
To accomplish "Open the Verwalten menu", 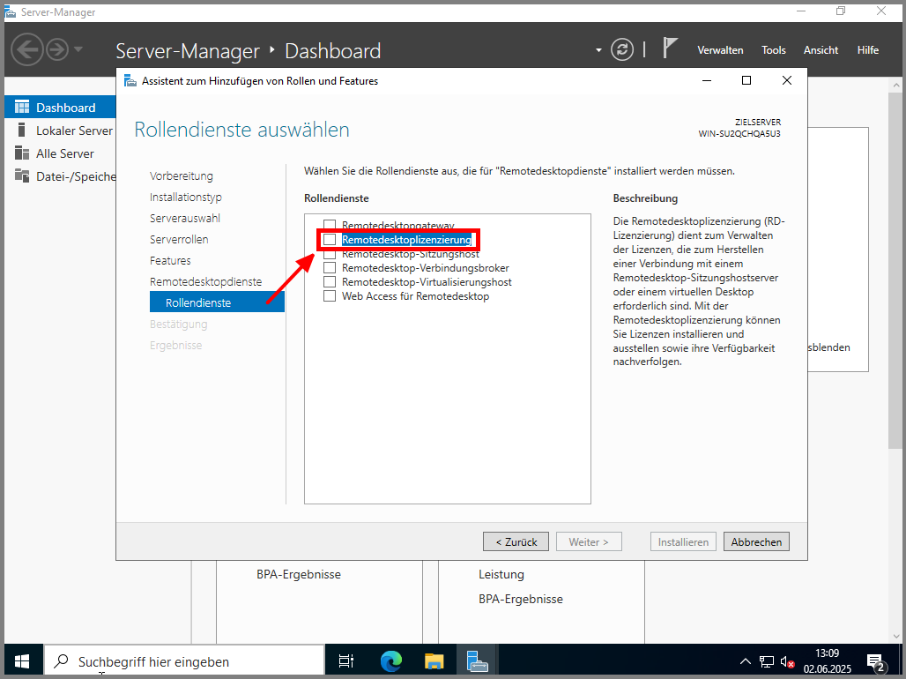I will [x=720, y=50].
